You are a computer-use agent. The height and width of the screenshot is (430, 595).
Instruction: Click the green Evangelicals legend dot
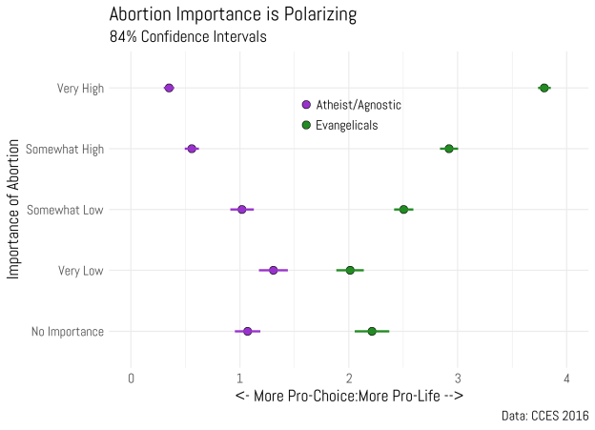click(x=306, y=125)
